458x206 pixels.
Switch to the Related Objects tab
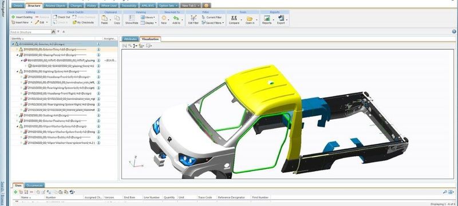coord(56,6)
